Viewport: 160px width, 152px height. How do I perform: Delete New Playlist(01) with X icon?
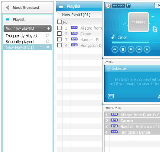tap(48, 47)
